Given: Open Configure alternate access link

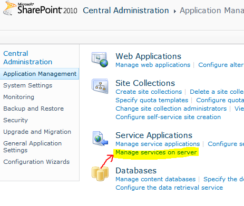Looking at the screenshot, I should tap(221, 65).
